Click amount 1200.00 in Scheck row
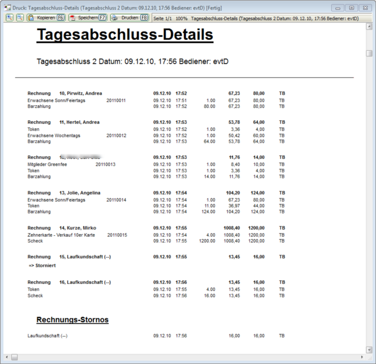The height and width of the screenshot is (364, 376). coord(207,241)
